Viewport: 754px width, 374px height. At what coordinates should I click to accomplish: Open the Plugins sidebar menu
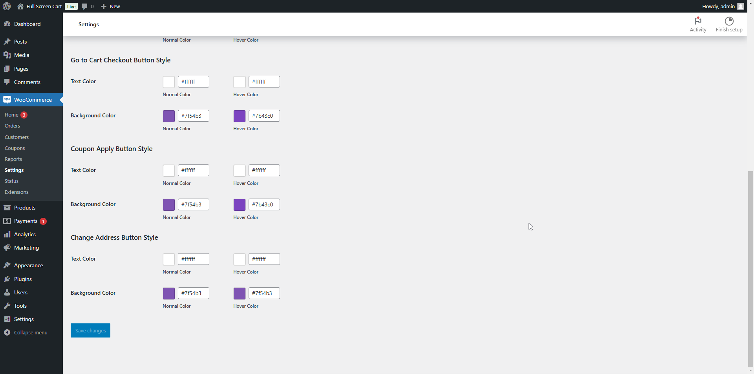click(23, 279)
